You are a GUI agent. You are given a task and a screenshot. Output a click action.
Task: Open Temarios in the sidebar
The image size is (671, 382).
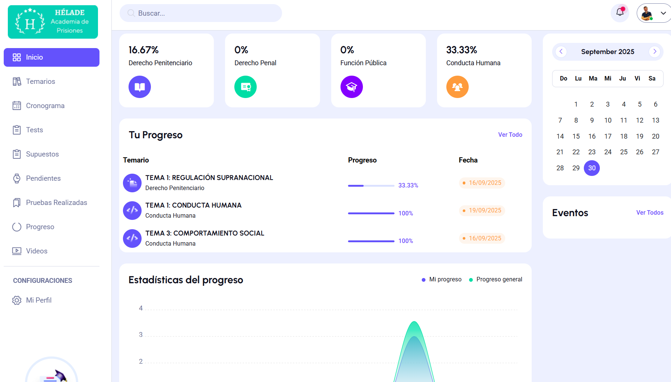[x=40, y=82]
